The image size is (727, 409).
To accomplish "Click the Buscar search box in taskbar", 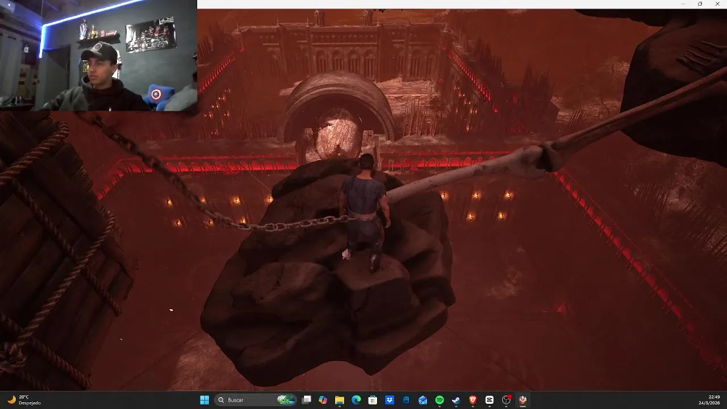I will click(256, 400).
